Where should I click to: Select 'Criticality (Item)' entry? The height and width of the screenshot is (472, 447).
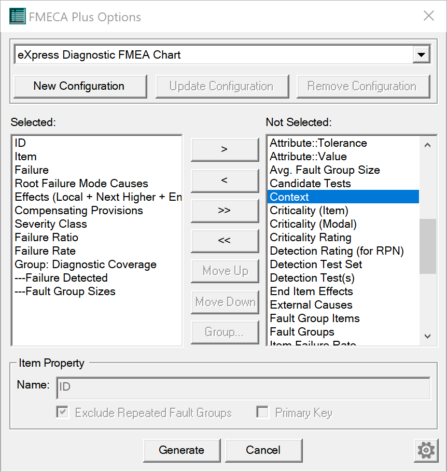tap(343, 211)
